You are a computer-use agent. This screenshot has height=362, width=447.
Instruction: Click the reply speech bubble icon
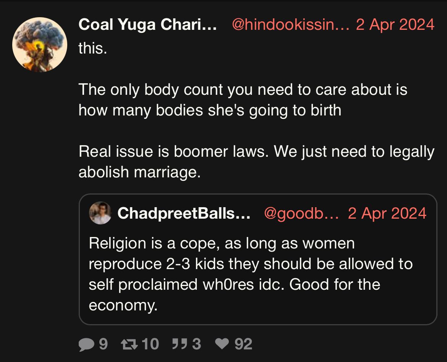click(86, 344)
